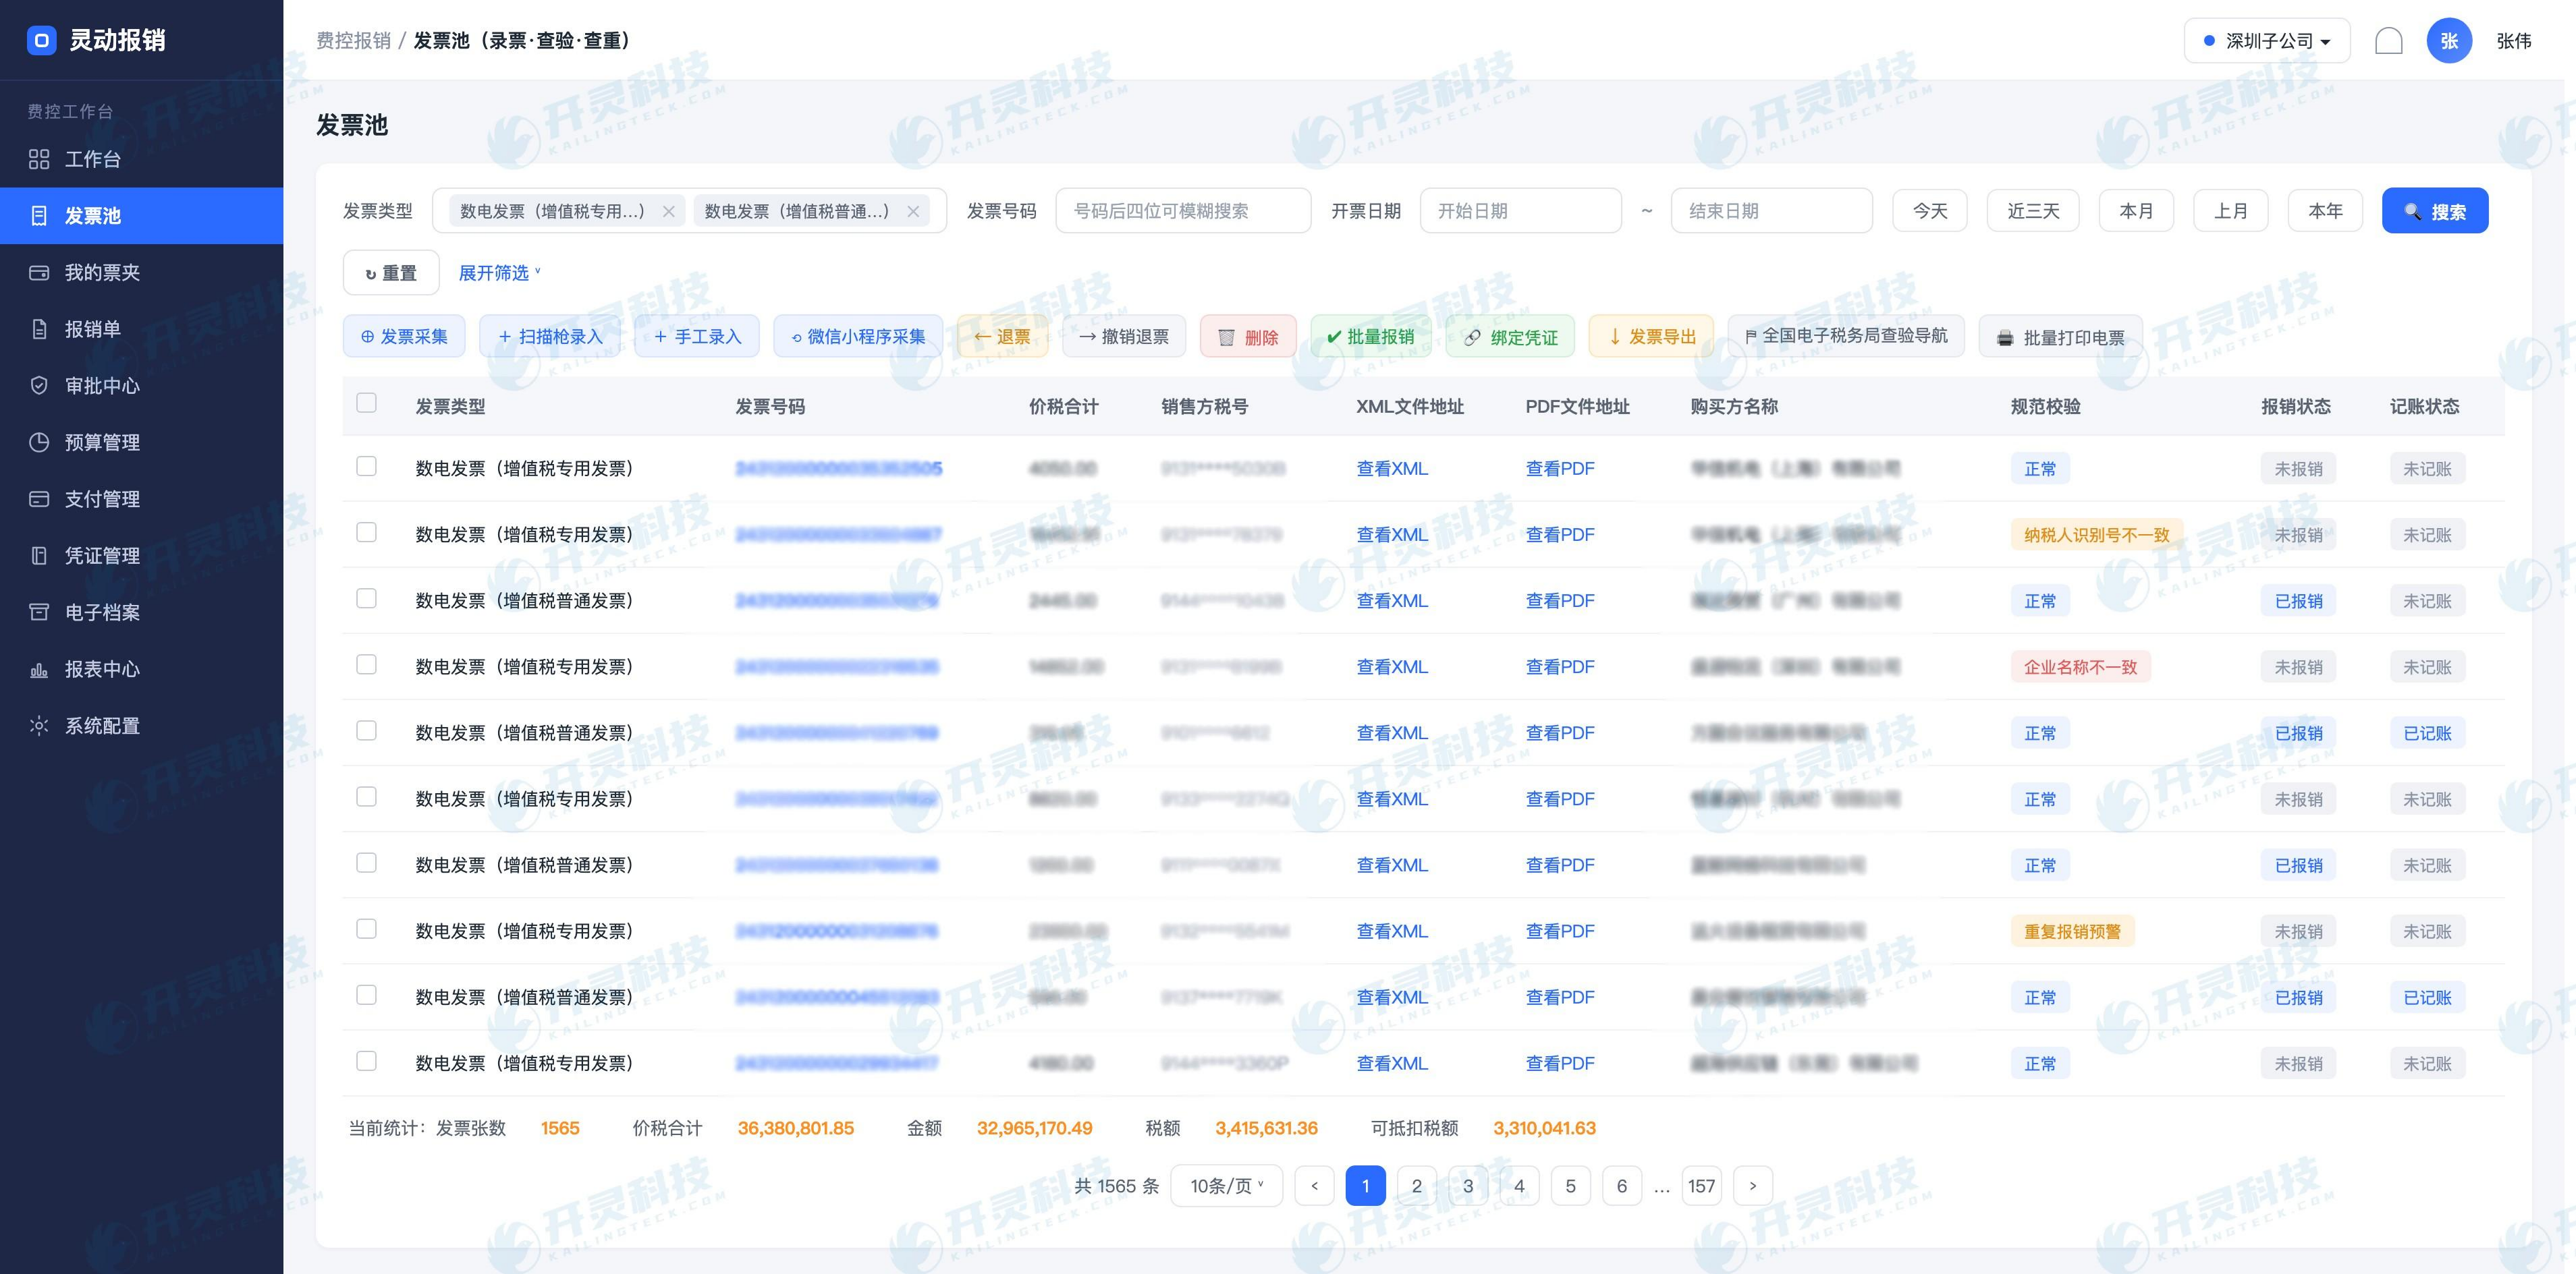The width and height of the screenshot is (2576, 1274).
Task: Click the 结束日期 date field
Action: point(1771,211)
